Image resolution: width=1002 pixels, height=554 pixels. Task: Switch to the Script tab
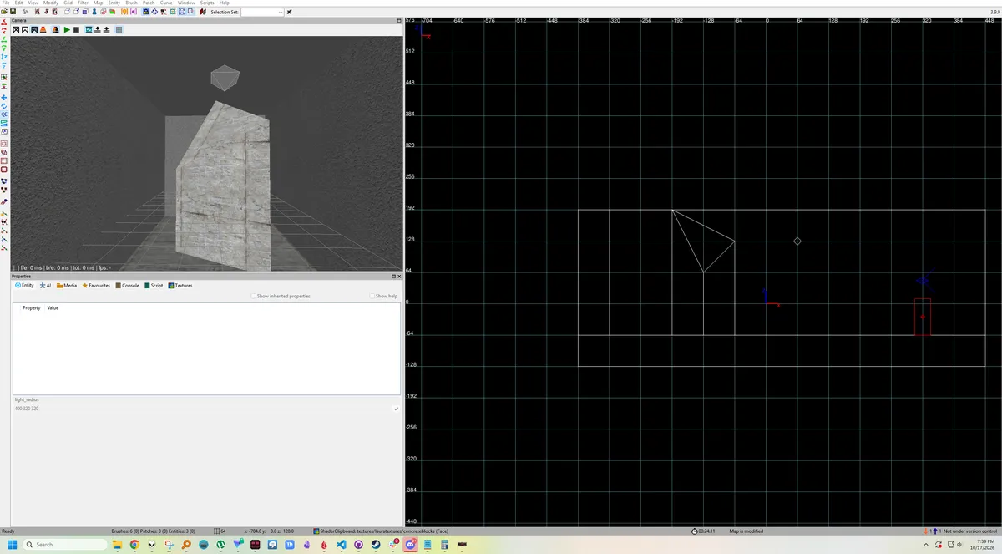[x=154, y=286]
